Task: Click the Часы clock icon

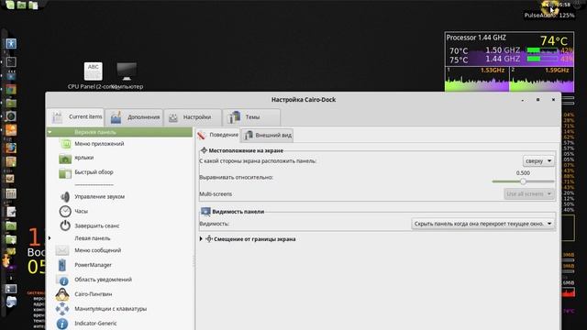Action: (65, 212)
